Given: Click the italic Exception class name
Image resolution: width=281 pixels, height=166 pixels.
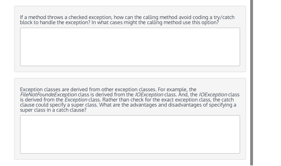Looking at the screenshot, I should click(x=76, y=100).
